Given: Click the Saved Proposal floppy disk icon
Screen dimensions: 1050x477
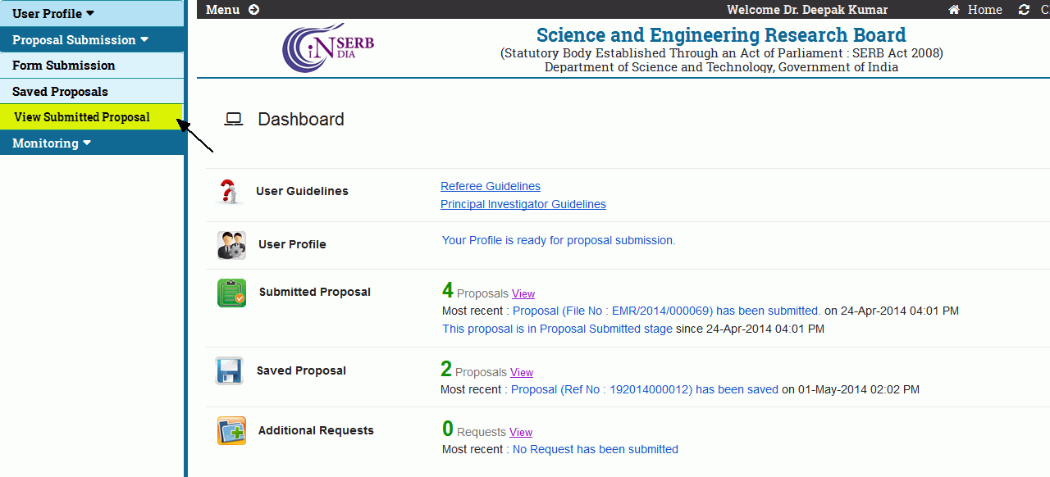Looking at the screenshot, I should point(229,370).
